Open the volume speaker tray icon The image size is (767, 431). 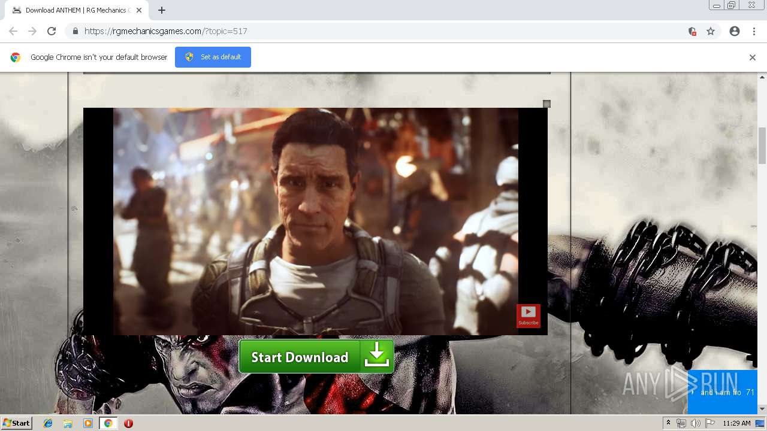click(x=696, y=423)
